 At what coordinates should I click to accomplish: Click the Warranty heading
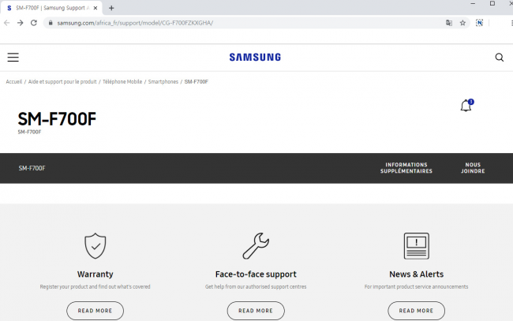click(95, 274)
